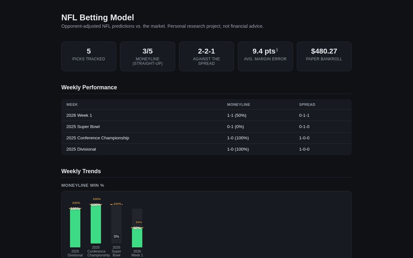Click the 2025 Super Bowl chart axis label
The width and height of the screenshot is (413, 258).
click(x=116, y=251)
